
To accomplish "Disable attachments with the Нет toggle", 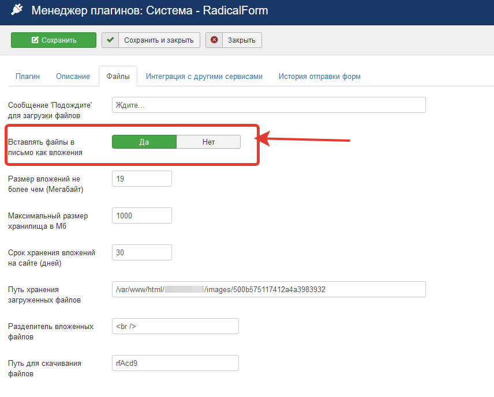I will (208, 142).
